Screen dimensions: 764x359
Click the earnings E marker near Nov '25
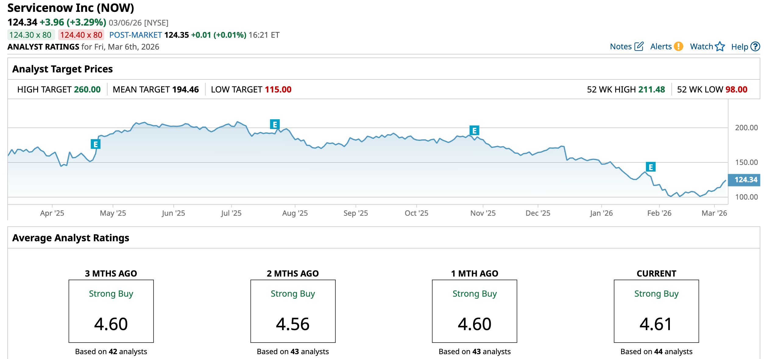tap(474, 131)
